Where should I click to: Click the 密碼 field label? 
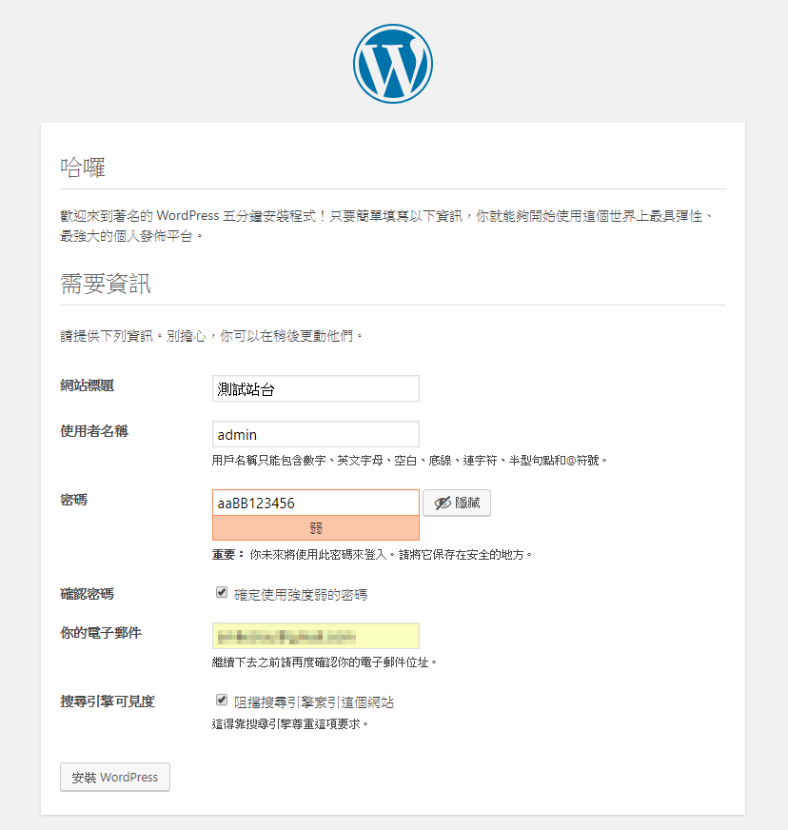pyautogui.click(x=73, y=500)
